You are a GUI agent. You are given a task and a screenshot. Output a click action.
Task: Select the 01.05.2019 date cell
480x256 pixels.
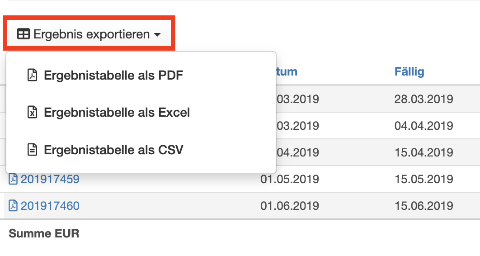pyautogui.click(x=289, y=179)
